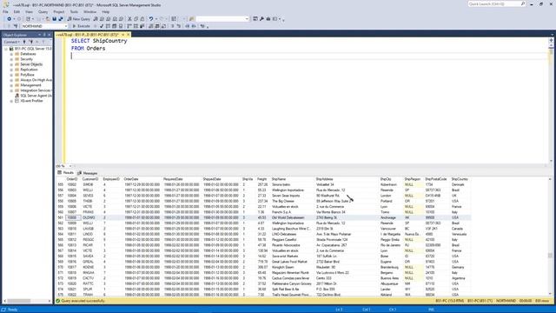Open the View menu
556x313 pixels.
[29, 11]
